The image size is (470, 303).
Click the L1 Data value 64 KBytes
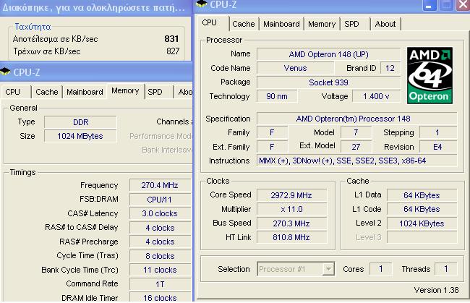click(422, 195)
